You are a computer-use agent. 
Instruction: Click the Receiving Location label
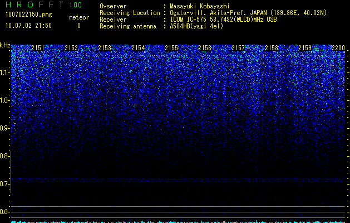click(x=130, y=13)
